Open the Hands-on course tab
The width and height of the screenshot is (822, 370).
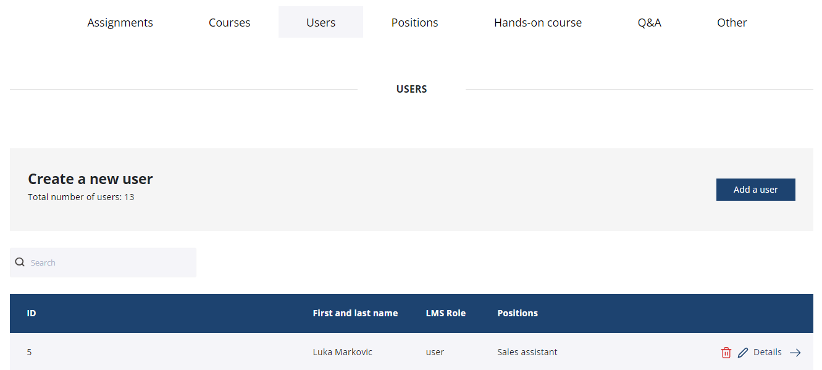[x=537, y=23]
